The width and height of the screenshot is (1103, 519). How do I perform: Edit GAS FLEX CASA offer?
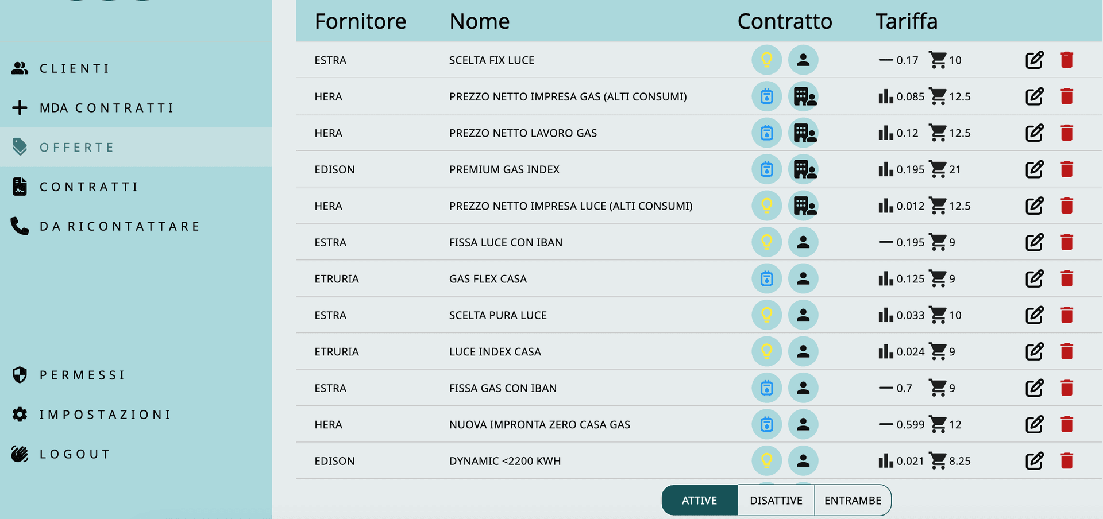point(1035,278)
